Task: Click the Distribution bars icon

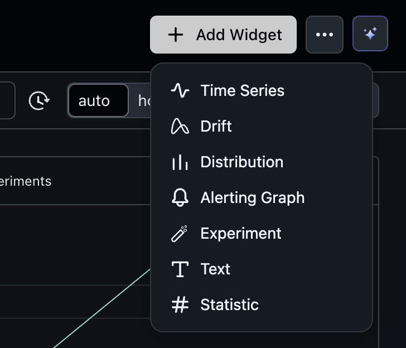Action: click(x=180, y=162)
